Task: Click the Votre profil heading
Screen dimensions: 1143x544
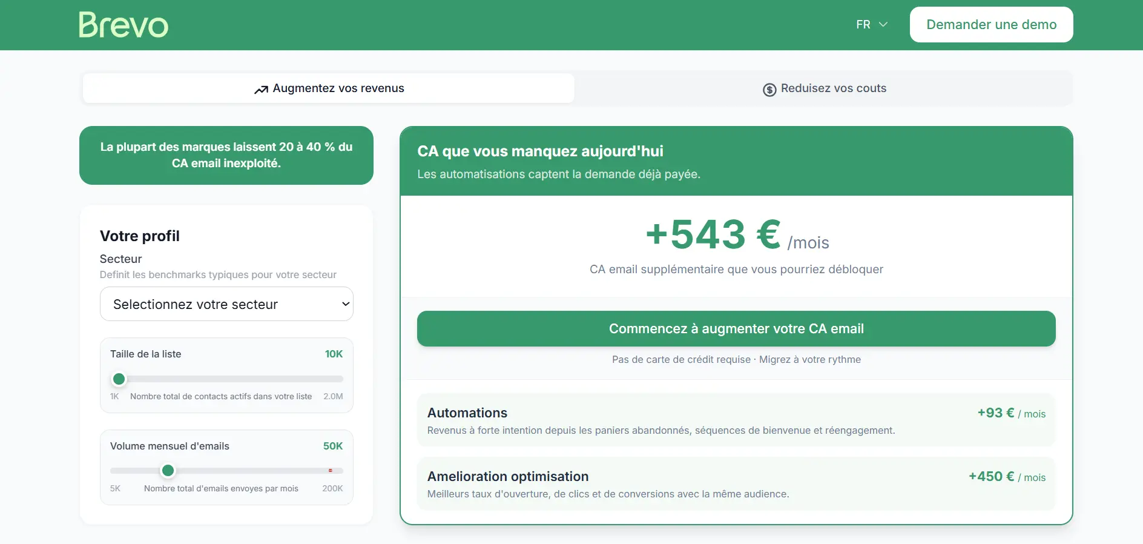Action: point(139,236)
